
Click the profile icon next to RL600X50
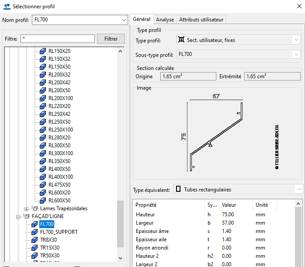point(43,201)
